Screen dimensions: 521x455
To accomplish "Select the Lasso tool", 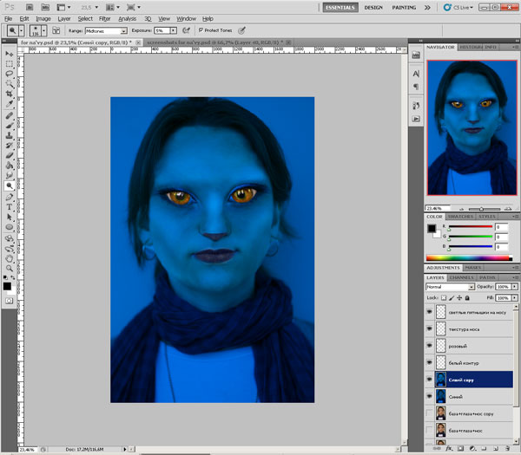I will point(10,74).
